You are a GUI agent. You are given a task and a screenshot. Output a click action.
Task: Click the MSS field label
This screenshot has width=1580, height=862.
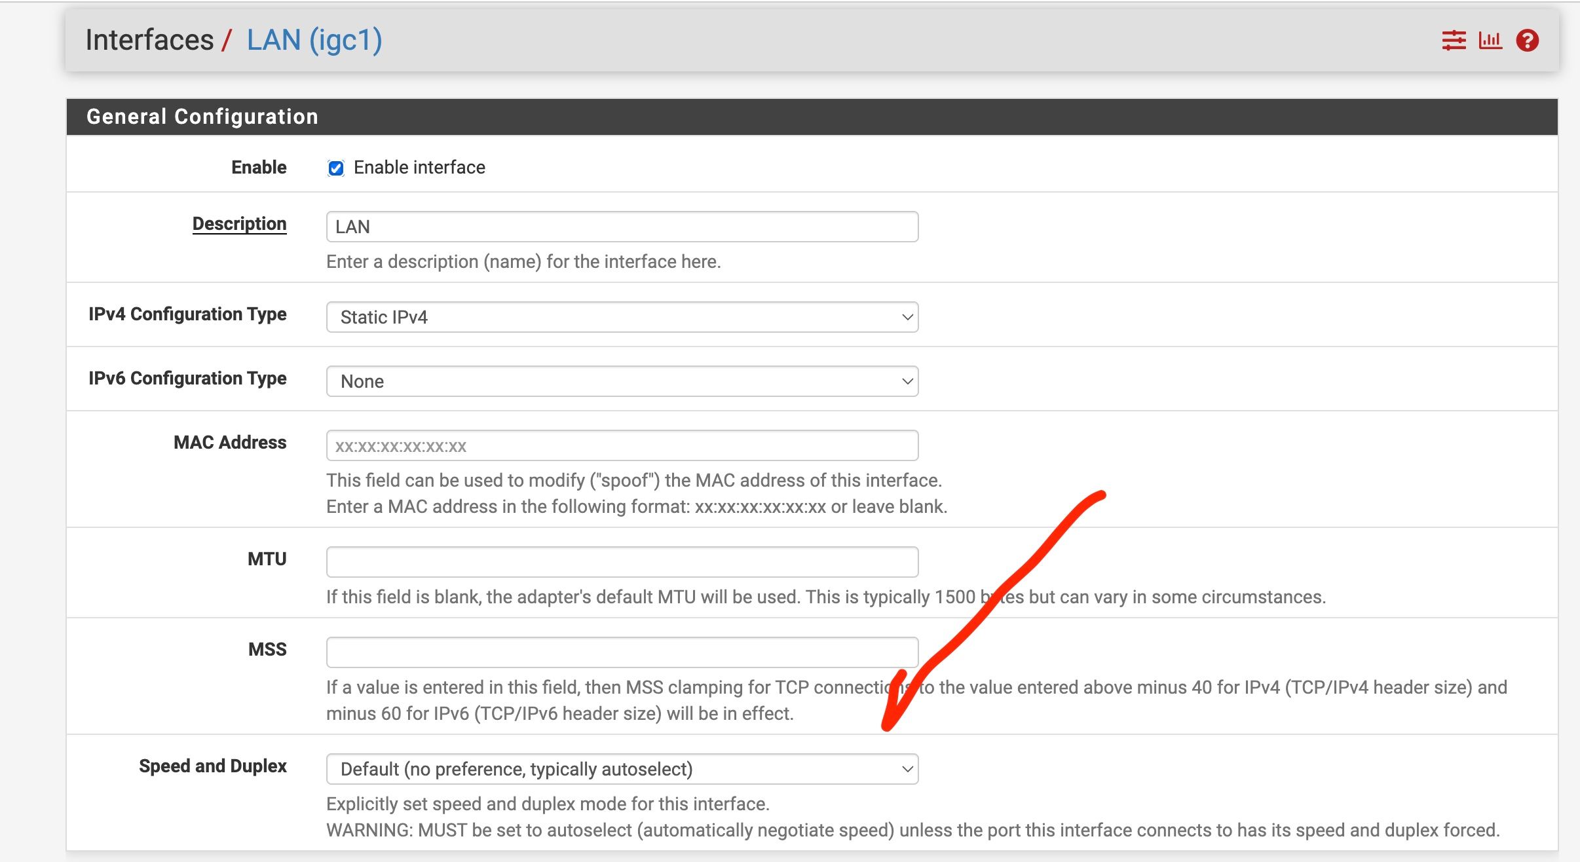coord(267,650)
